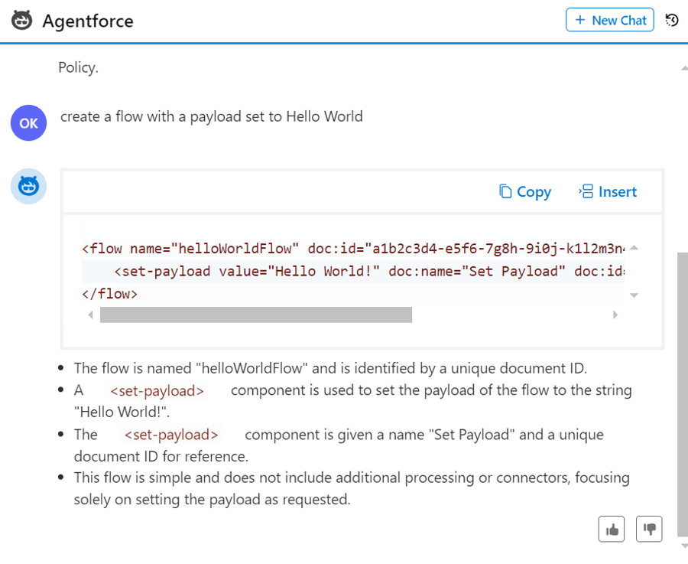Image resolution: width=688 pixels, height=564 pixels.
Task: Start a New Chat
Action: [609, 20]
